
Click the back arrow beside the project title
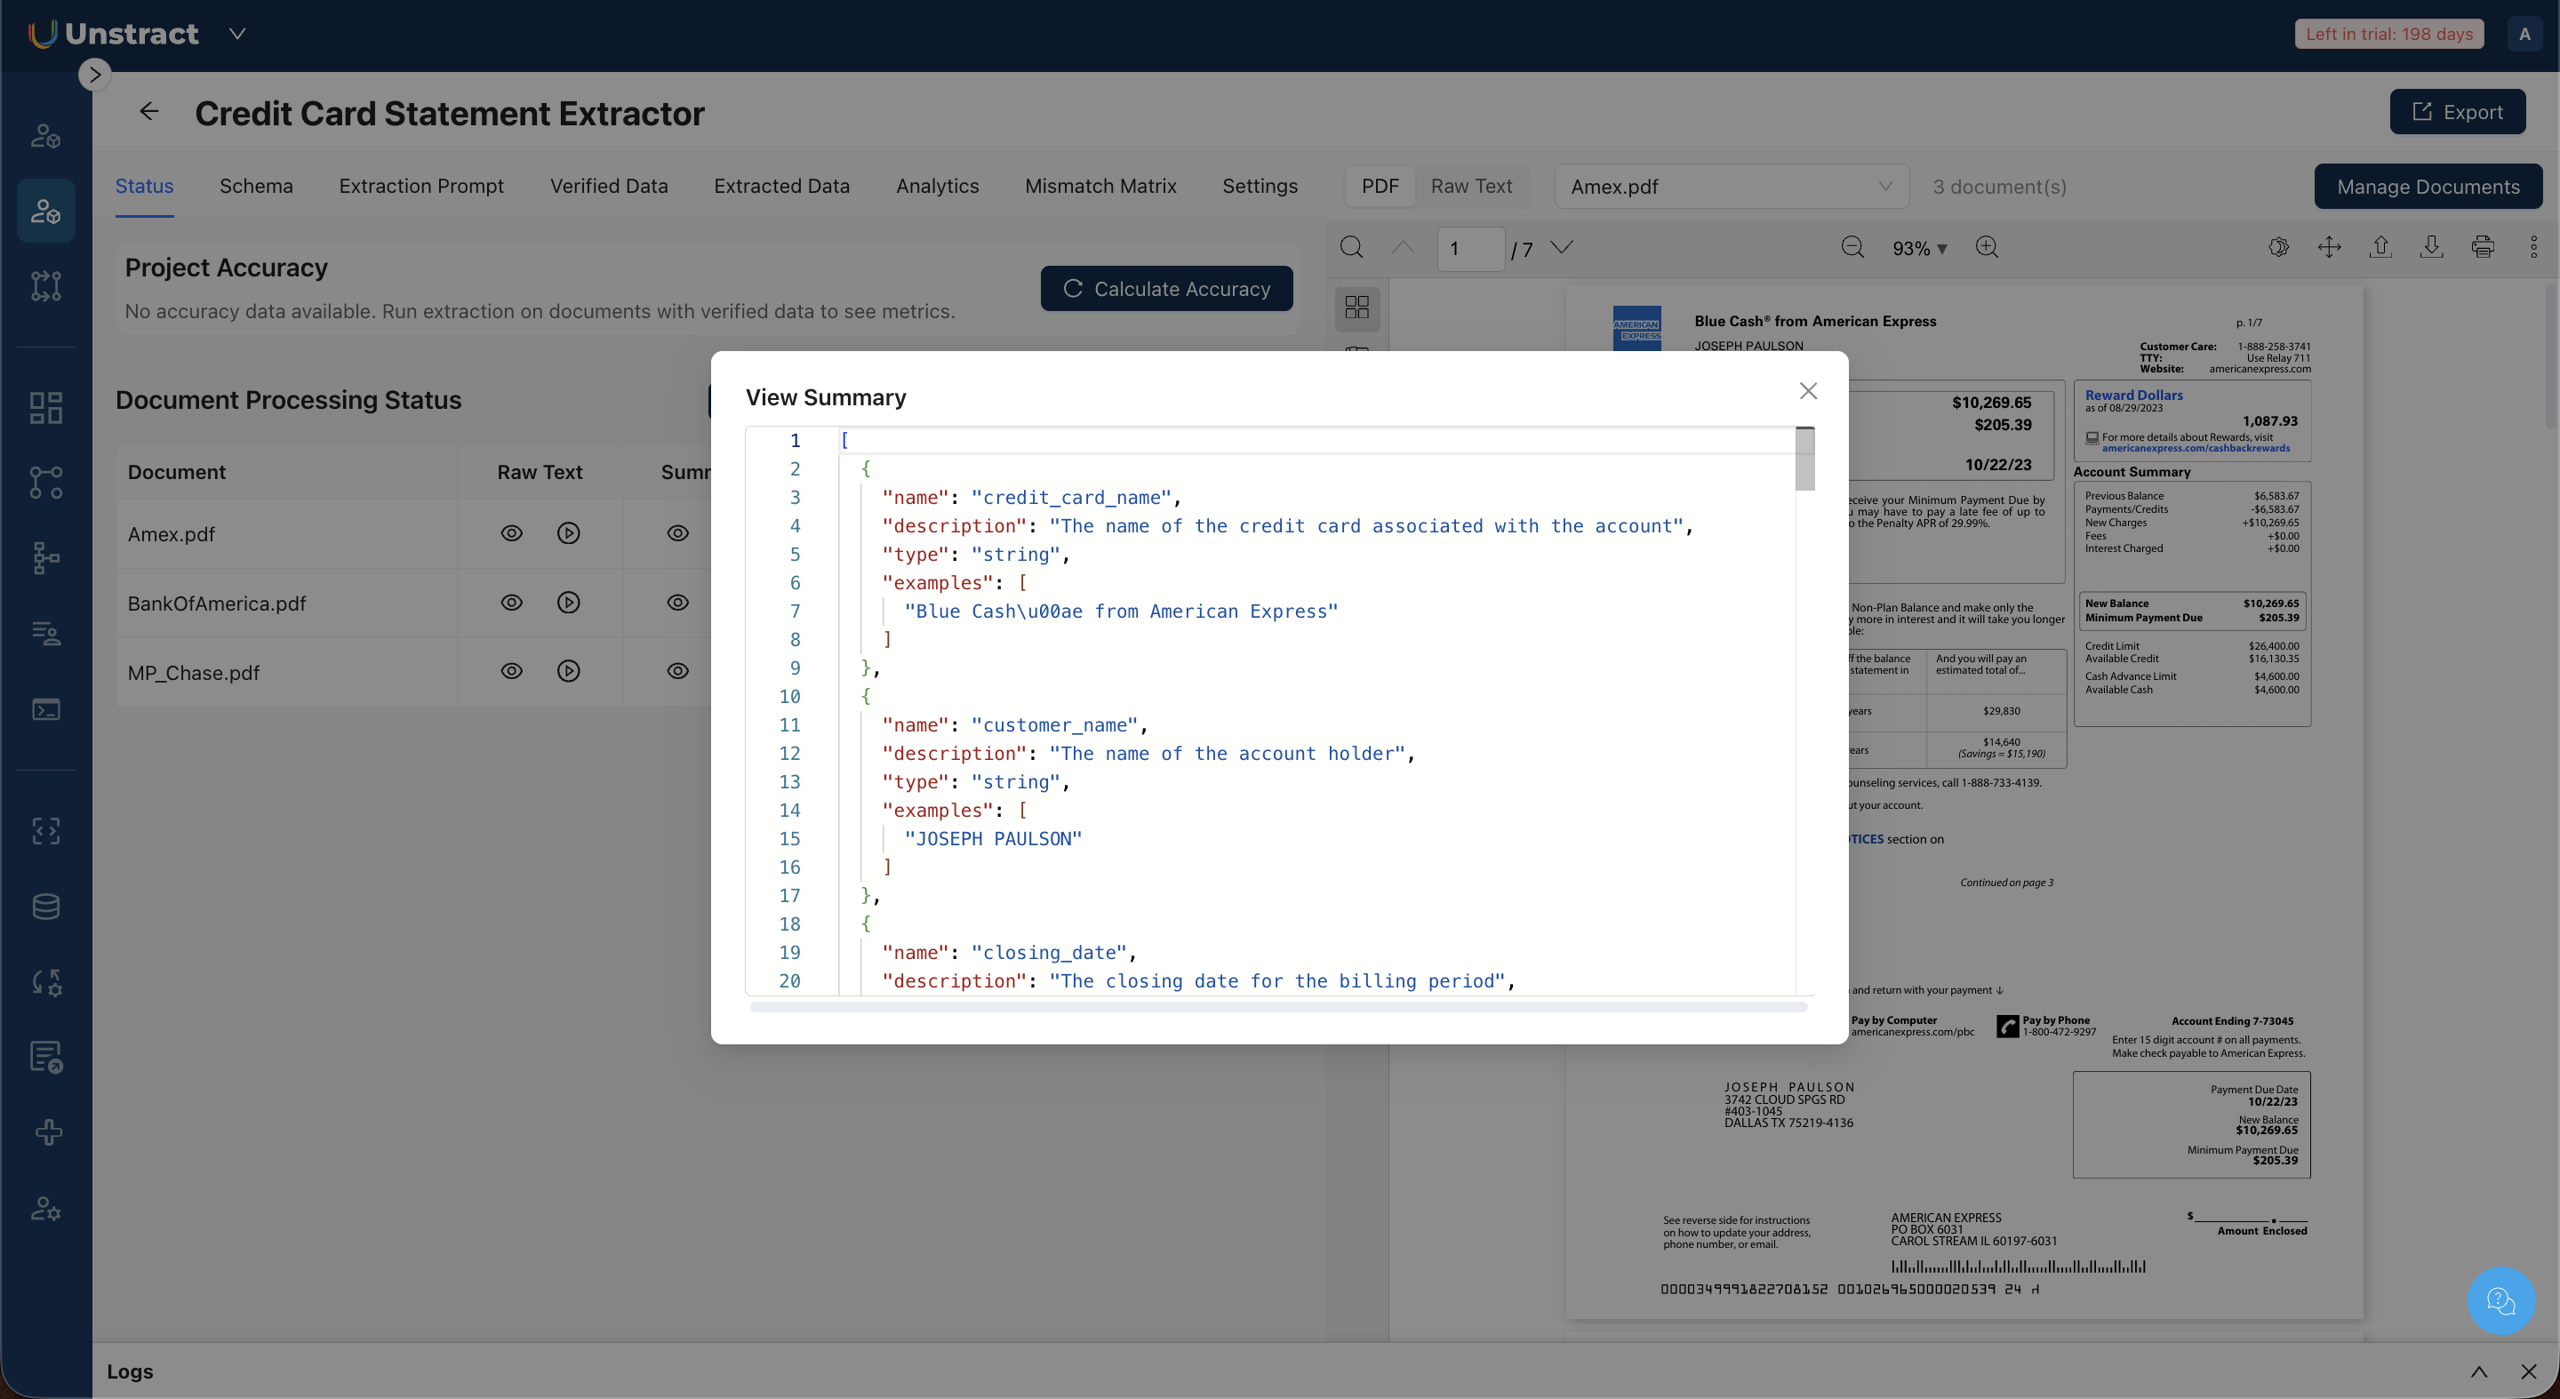149,112
